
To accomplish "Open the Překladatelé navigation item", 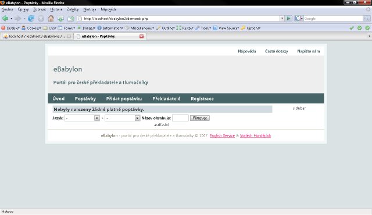I will click(x=166, y=99).
